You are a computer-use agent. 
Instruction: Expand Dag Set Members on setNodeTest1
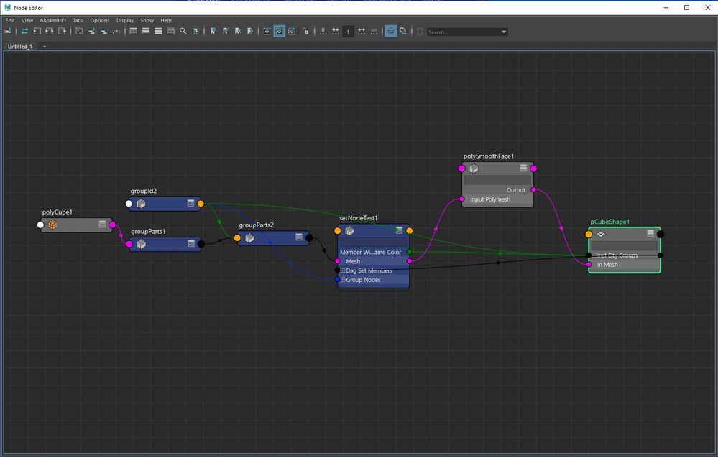pos(343,270)
